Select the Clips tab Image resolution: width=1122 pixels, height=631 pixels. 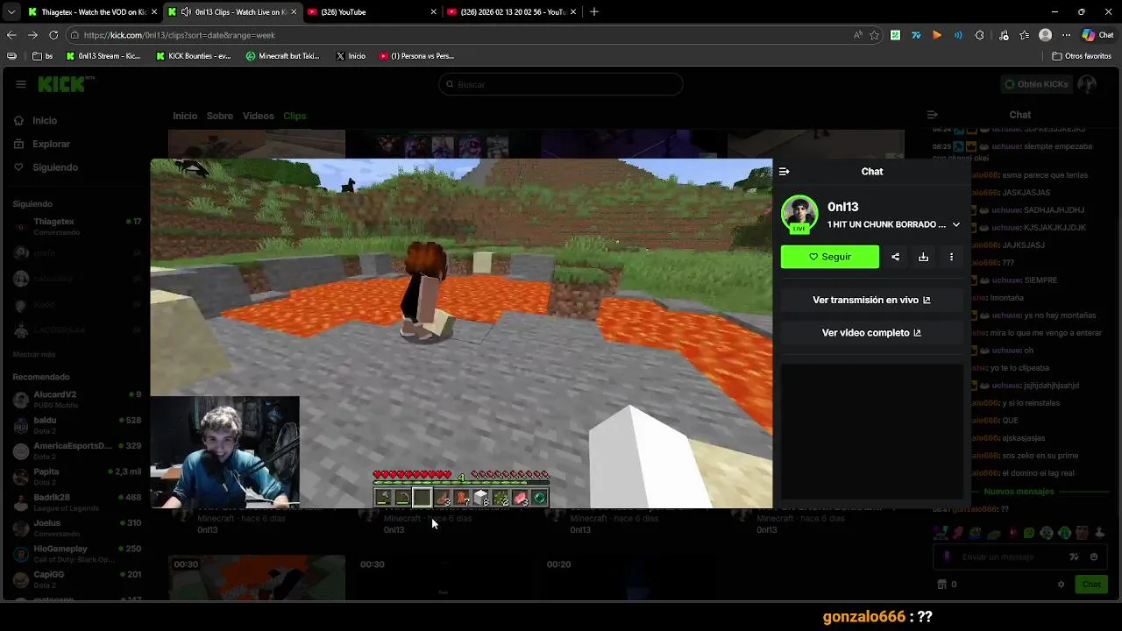(x=295, y=116)
